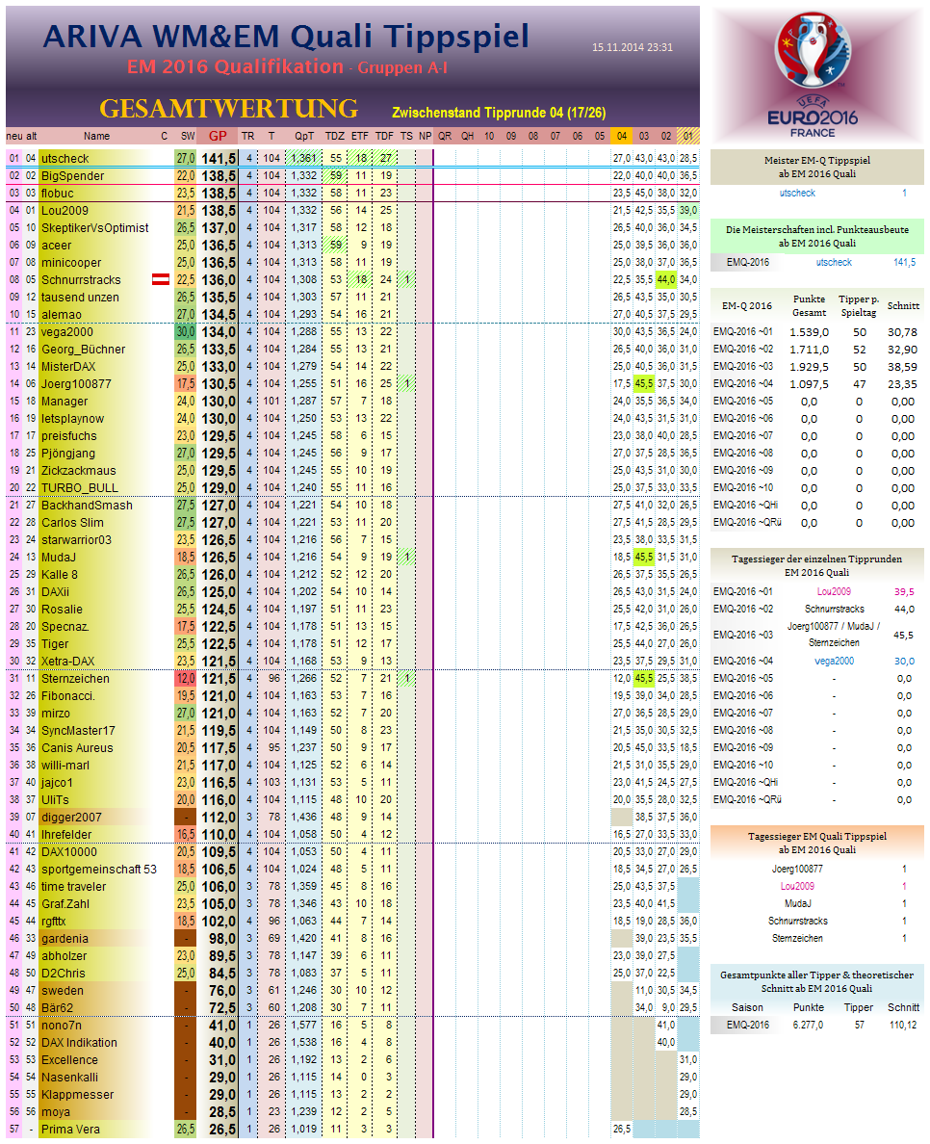Select the GP column header
930x1144 pixels.
218,136
